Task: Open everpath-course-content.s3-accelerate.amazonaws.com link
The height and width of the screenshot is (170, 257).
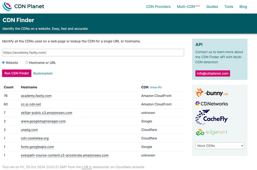Action: pyautogui.click(x=65, y=155)
